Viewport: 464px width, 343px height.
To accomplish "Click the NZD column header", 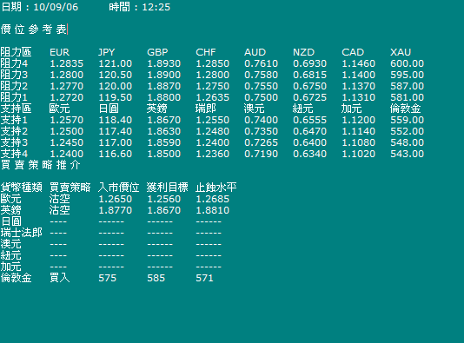I will 303,52.
